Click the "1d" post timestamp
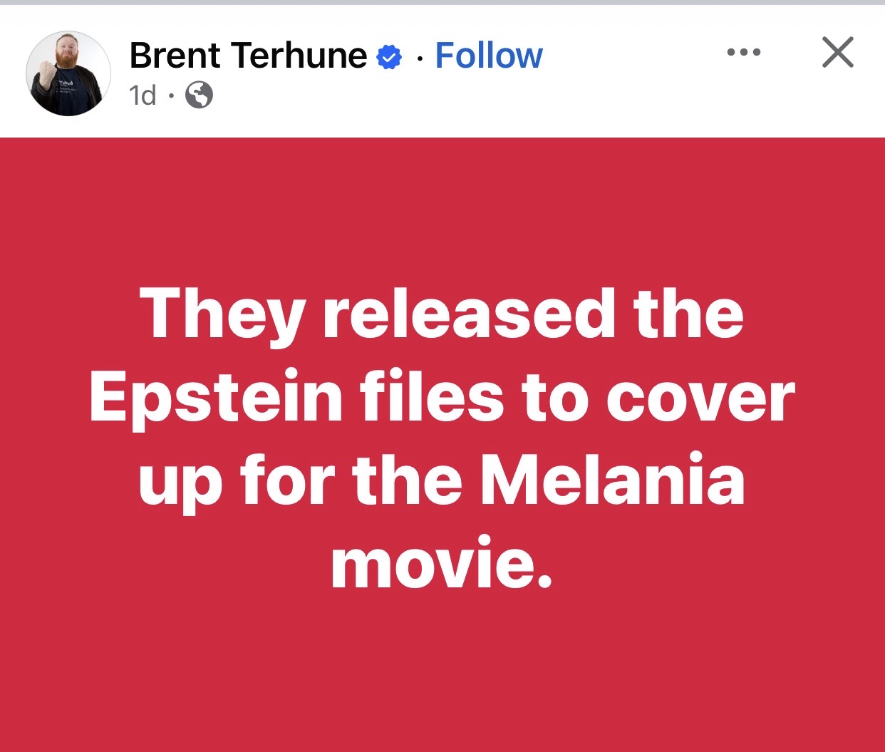Image resolution: width=885 pixels, height=752 pixels. (x=143, y=95)
